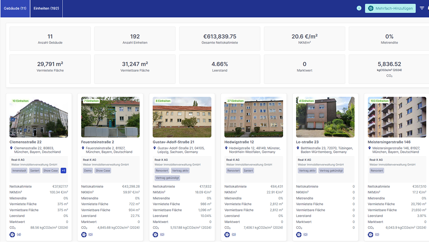Open the Clemensstraße 22 building photo
This screenshot has width=429, height=242.
tap(39, 117)
